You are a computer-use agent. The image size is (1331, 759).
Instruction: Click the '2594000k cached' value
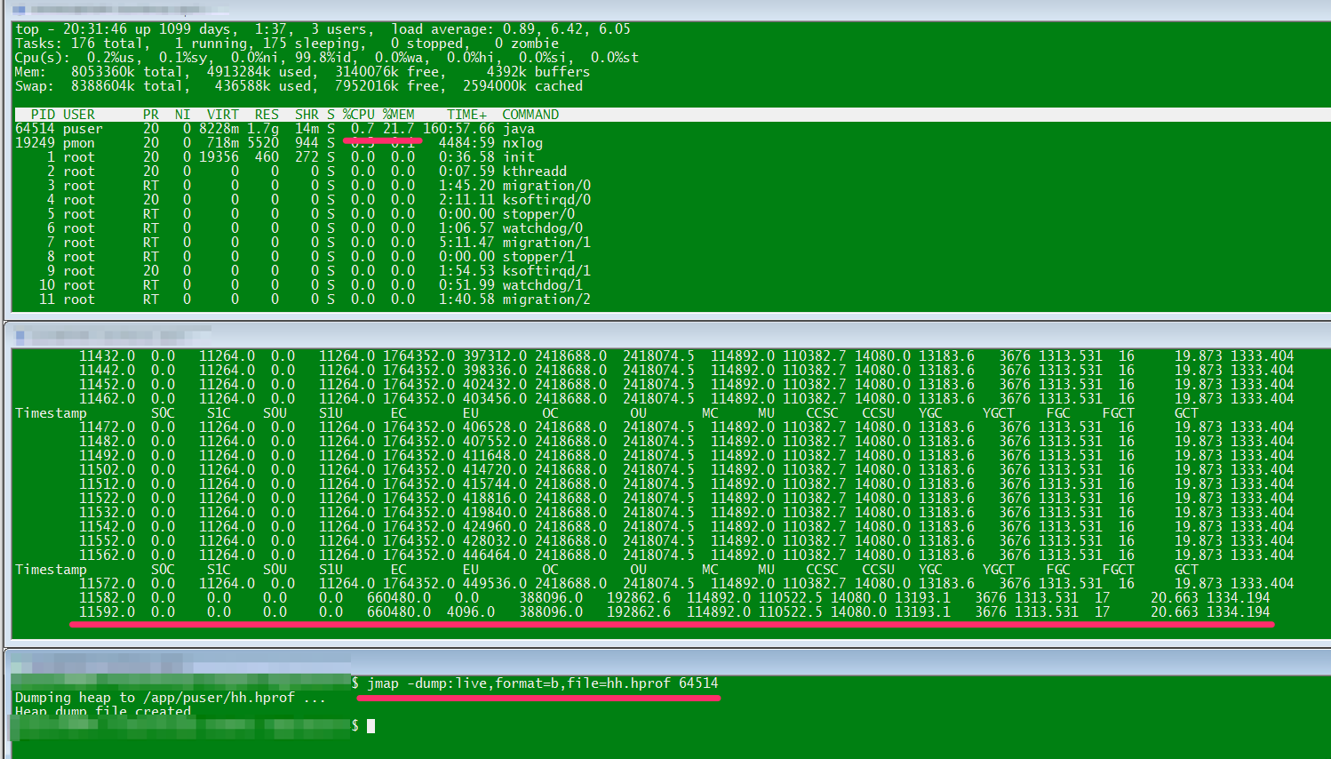click(522, 86)
